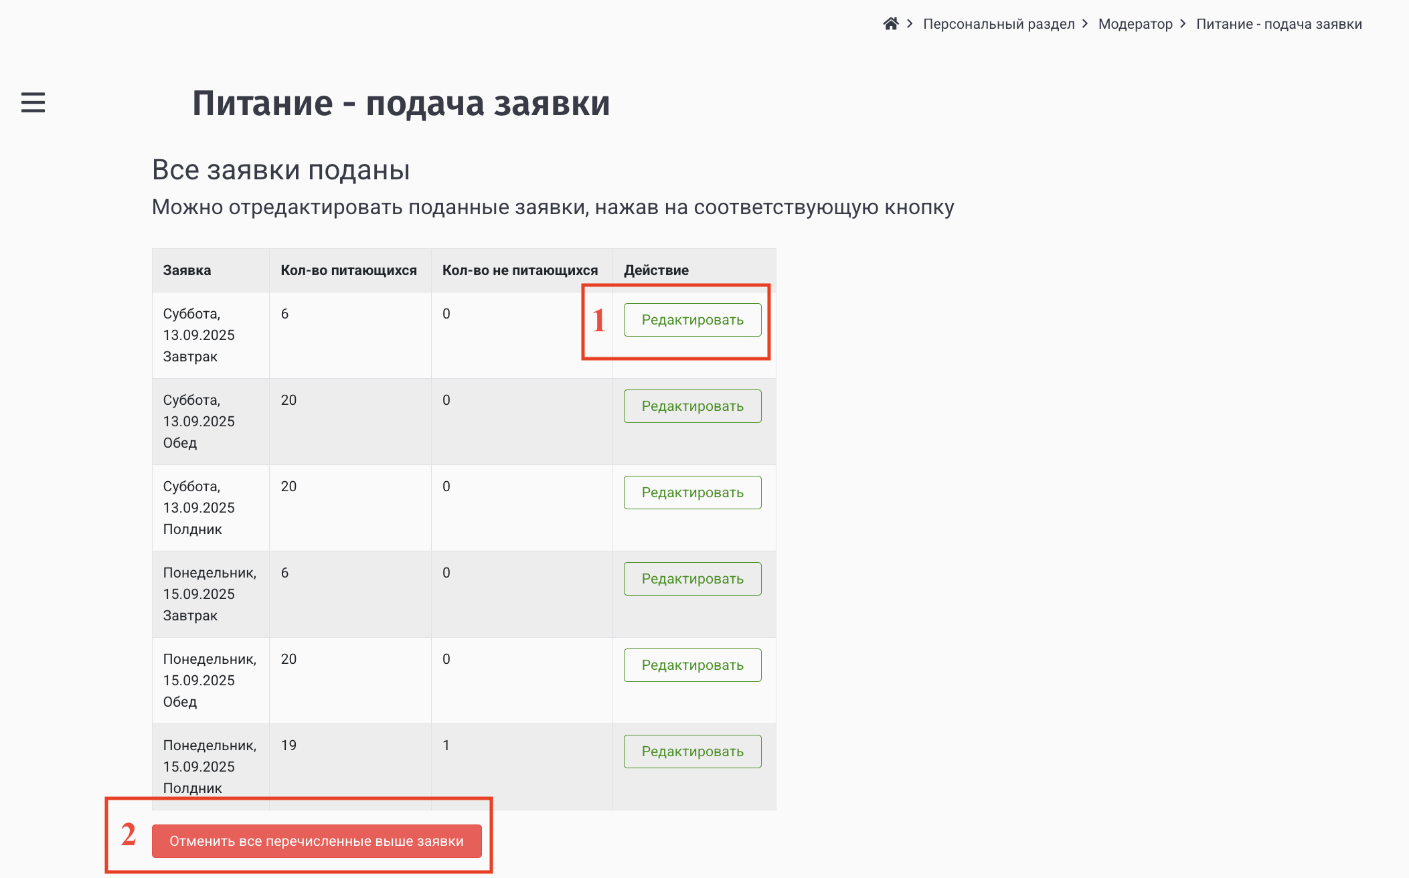Click the home icon in the breadcrumb
Screen dimensions: 1409x878
pos(892,23)
